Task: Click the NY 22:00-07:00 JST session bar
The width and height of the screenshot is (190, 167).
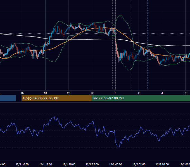Action: [x=141, y=98]
